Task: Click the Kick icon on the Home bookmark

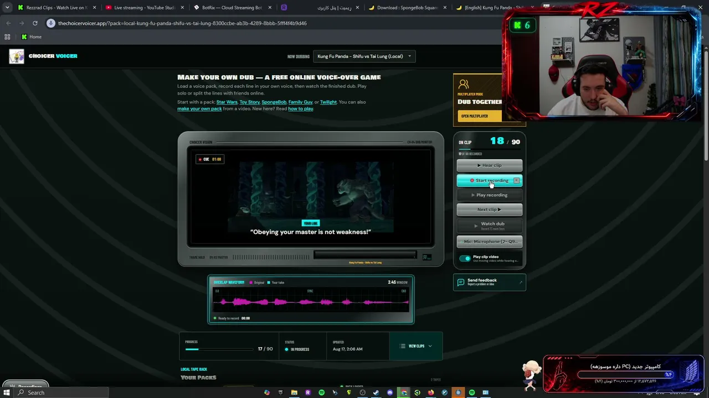Action: click(x=24, y=37)
